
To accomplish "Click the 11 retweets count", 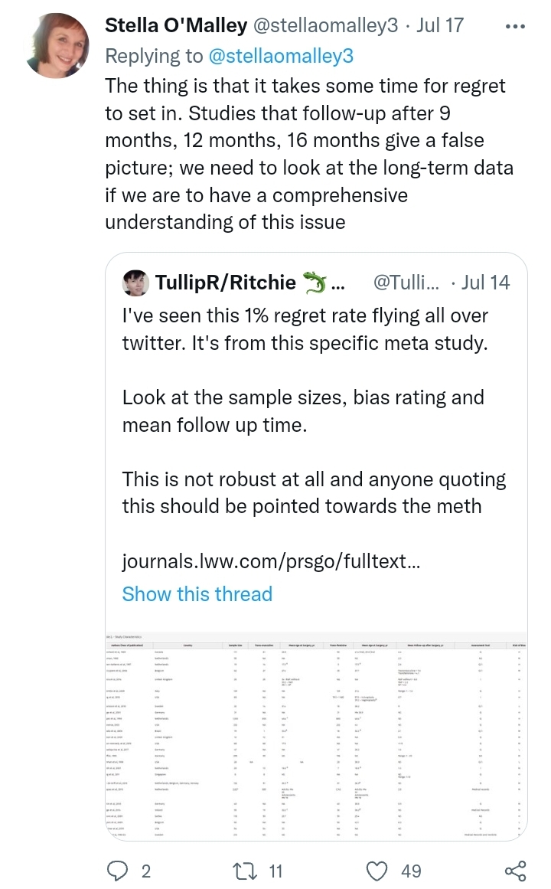I will tap(275, 871).
